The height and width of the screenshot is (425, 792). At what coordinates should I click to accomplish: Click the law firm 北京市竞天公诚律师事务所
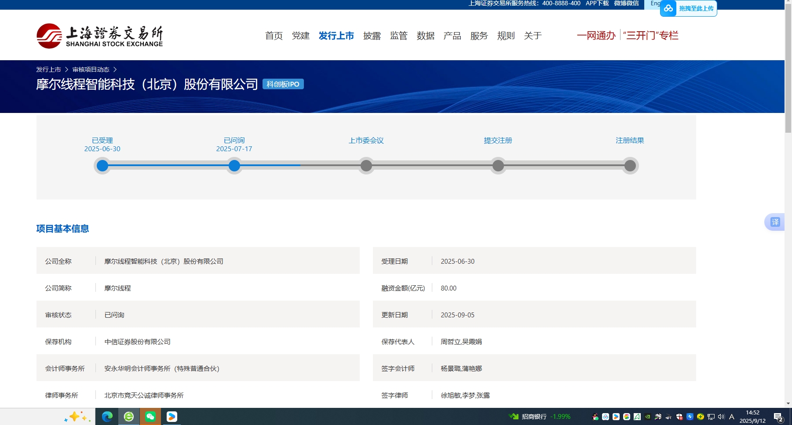(x=144, y=395)
